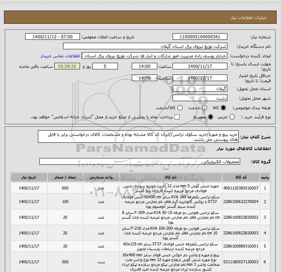Viewport: 281px width, 272px height.
Task: Click the شماره نیاز number field
Action: point(200,37)
